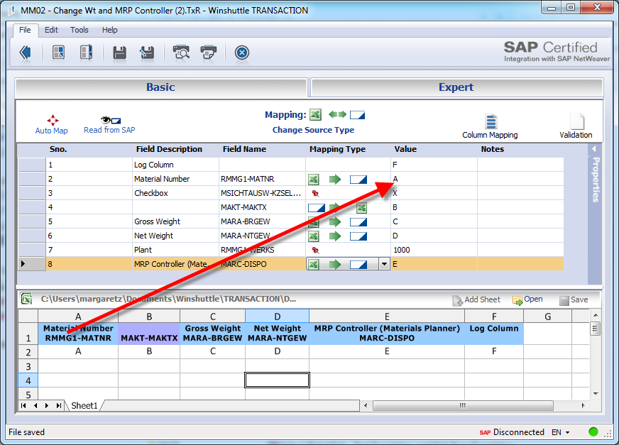The width and height of the screenshot is (619, 445).
Task: Click the magnifier preview toolbar icon
Action: coord(181,53)
